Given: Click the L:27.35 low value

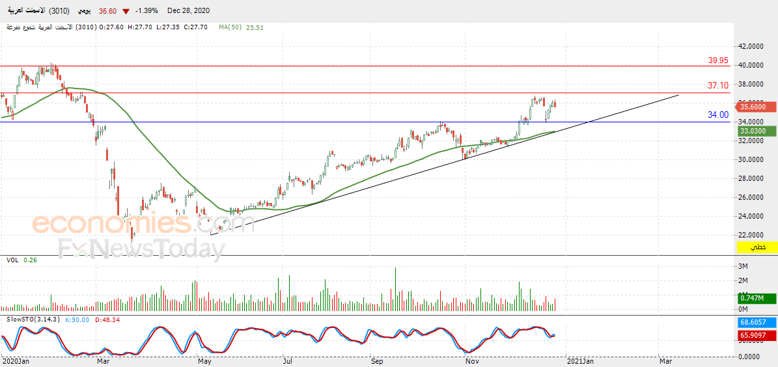Looking at the screenshot, I should pyautogui.click(x=167, y=28).
